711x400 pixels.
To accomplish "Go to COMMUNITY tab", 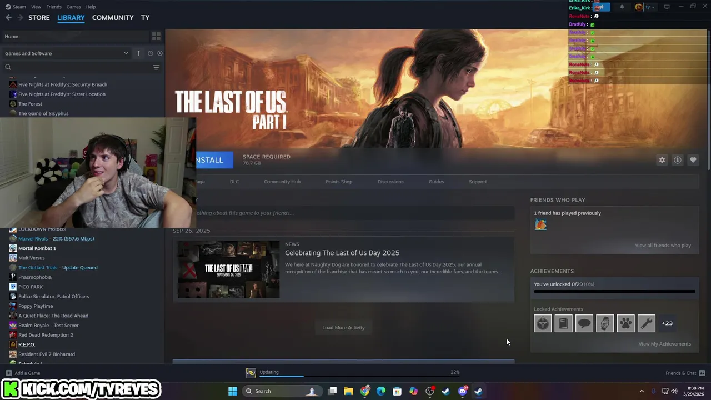I will 113,18.
